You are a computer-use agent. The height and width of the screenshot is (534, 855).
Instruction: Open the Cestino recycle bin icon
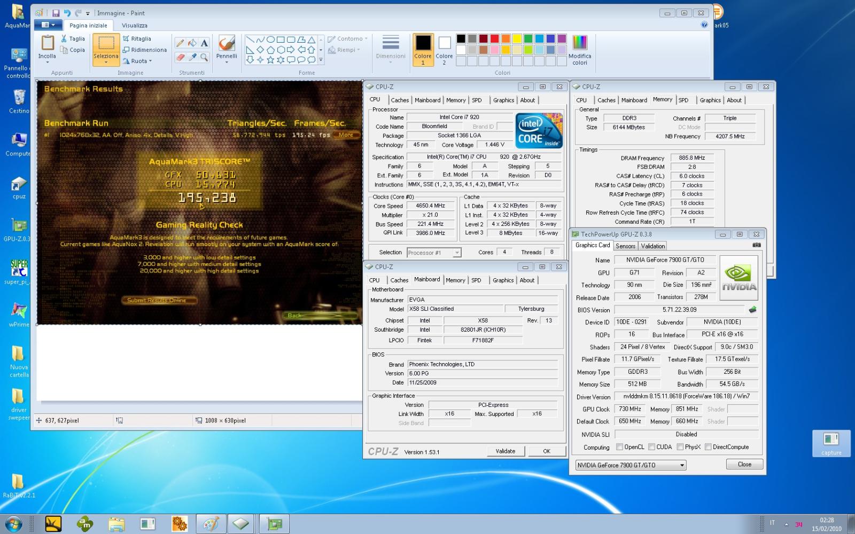click(x=19, y=101)
